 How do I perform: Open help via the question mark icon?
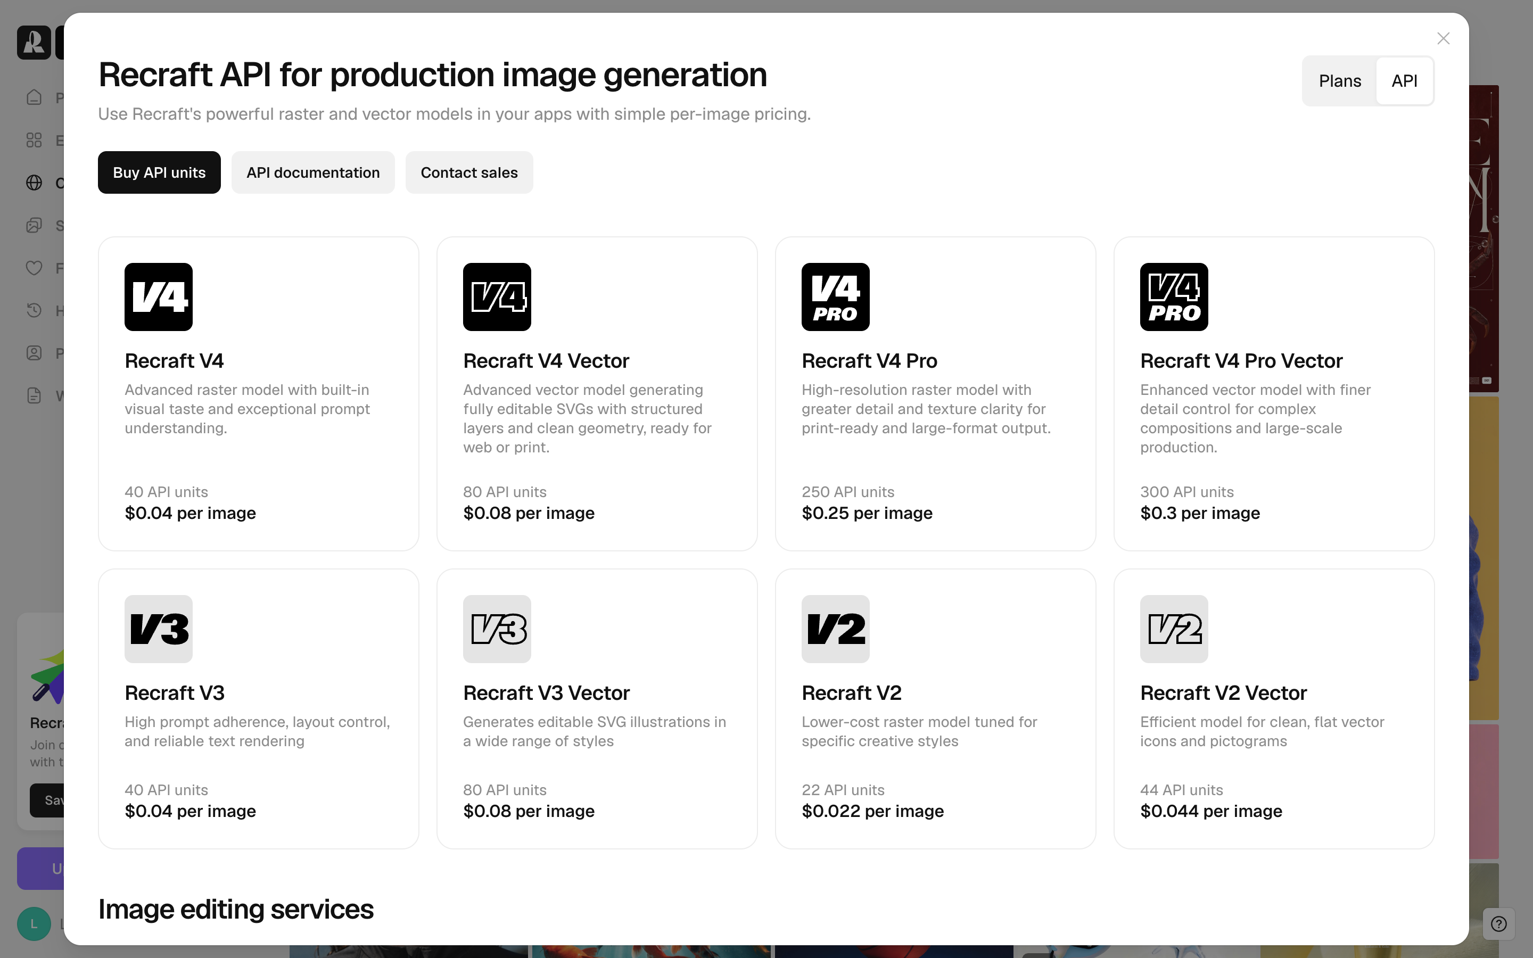(x=1498, y=924)
